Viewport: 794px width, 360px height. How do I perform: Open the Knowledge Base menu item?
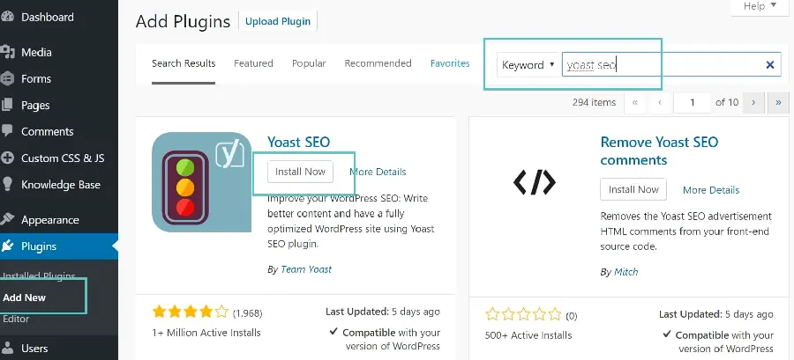click(59, 184)
